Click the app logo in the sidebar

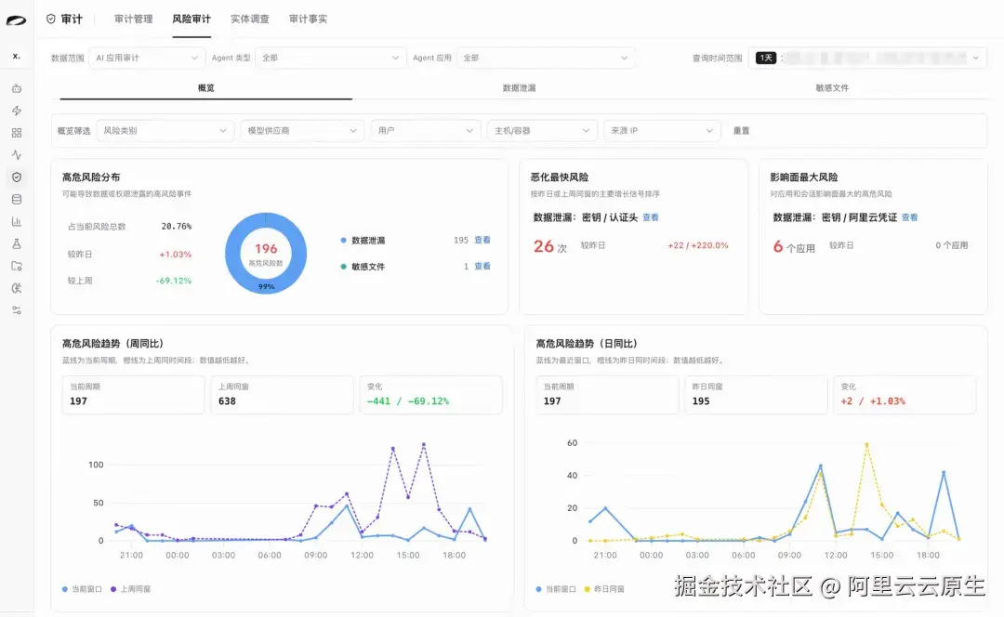[16, 20]
